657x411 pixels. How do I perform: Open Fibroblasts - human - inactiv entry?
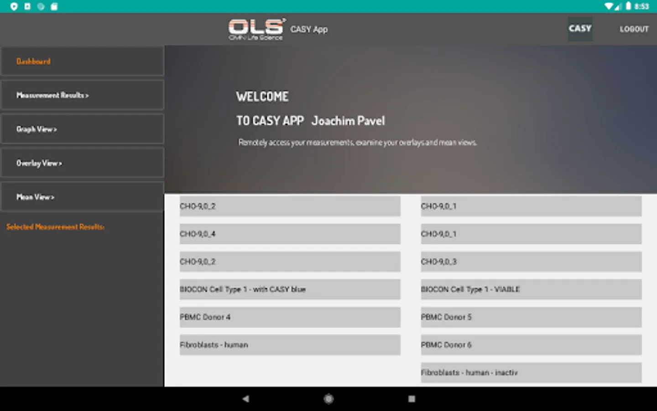tap(531, 373)
